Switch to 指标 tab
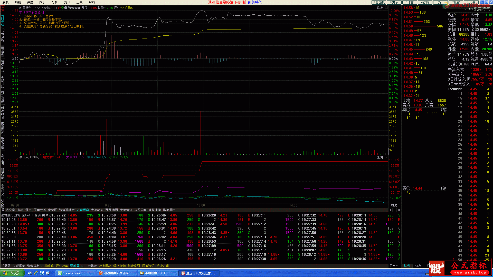 (x=20, y=210)
